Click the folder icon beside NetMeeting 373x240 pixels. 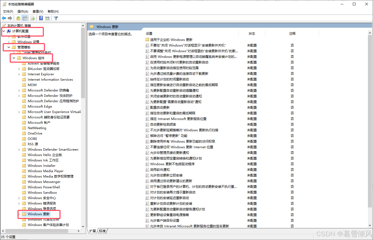coord(24,128)
